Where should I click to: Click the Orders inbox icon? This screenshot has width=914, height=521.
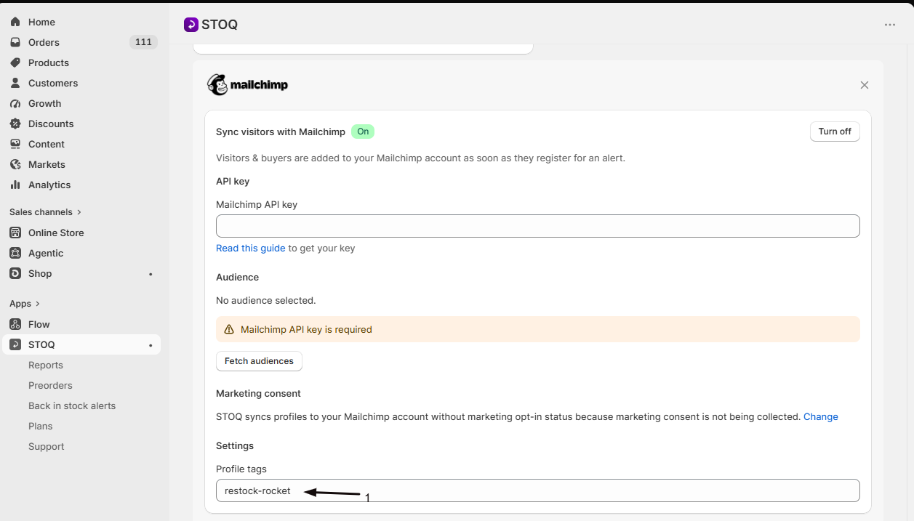[15, 42]
